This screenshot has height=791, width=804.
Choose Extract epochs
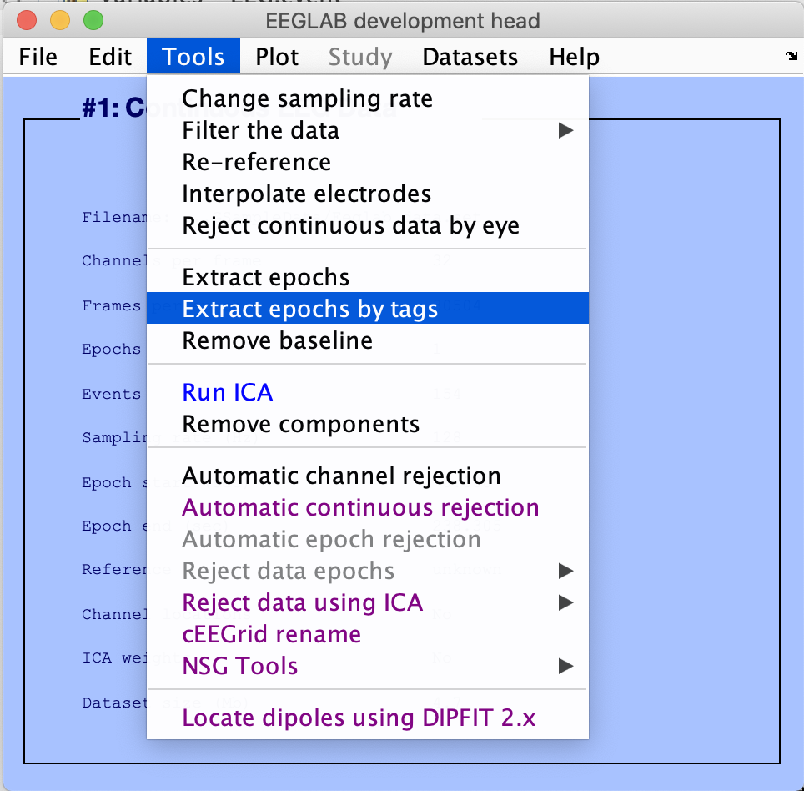368,277
